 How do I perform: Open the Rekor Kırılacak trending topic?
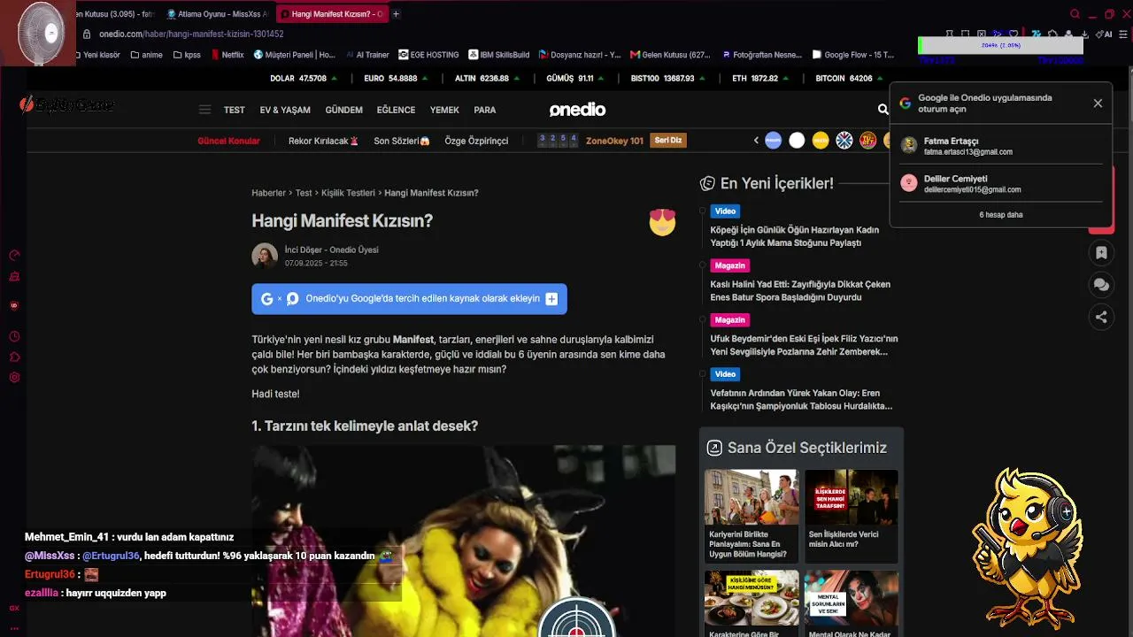click(323, 141)
